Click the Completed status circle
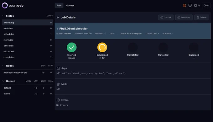 [x=133, y=47]
